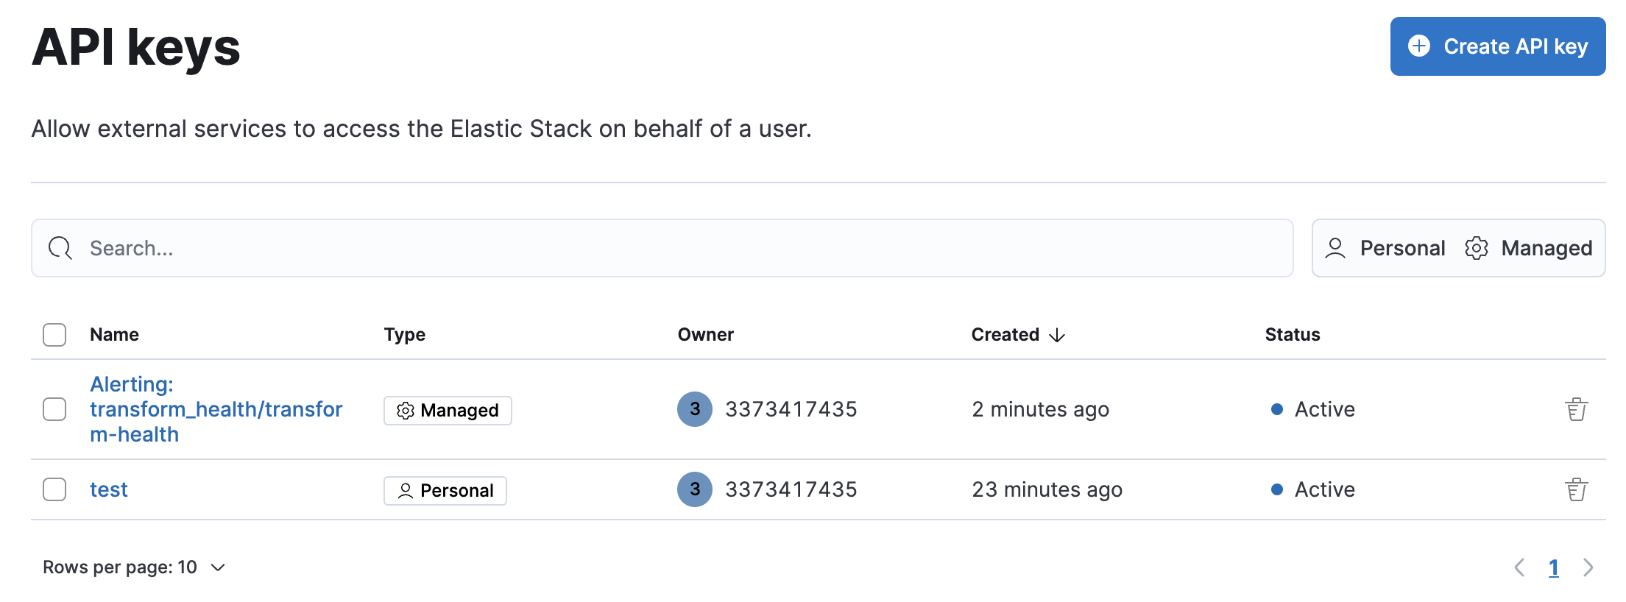The width and height of the screenshot is (1626, 602).
Task: Click owner avatar in the test row
Action: point(694,489)
